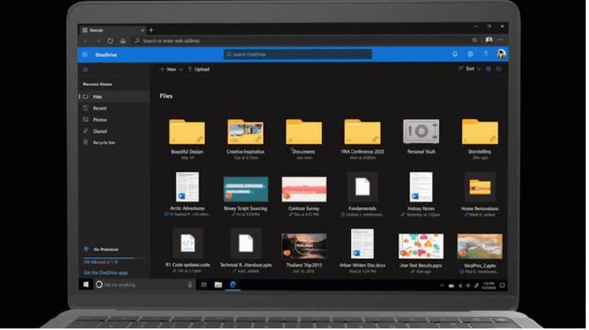
Task: Open the Windows action center icon
Action: point(502,286)
